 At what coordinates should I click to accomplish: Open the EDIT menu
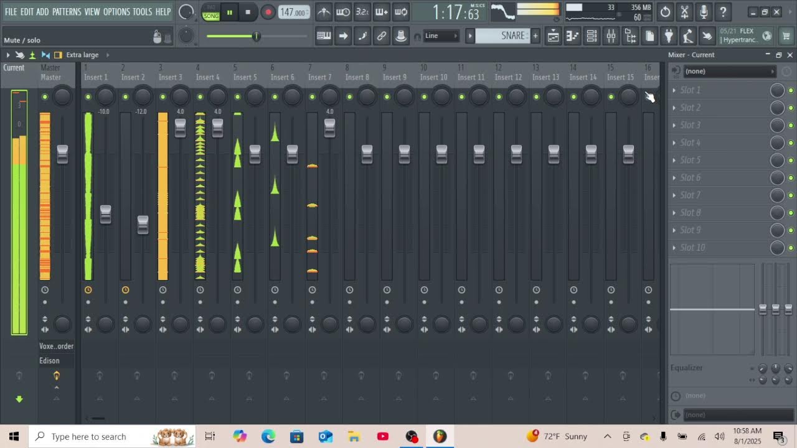(27, 12)
